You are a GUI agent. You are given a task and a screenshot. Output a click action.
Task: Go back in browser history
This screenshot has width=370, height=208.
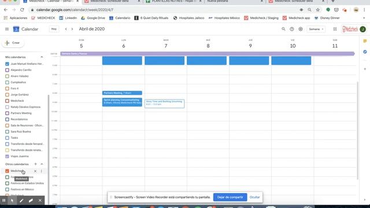(x=6, y=10)
